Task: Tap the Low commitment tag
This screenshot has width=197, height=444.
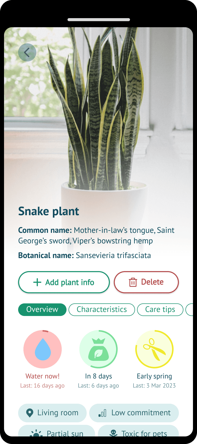Action: (134, 413)
